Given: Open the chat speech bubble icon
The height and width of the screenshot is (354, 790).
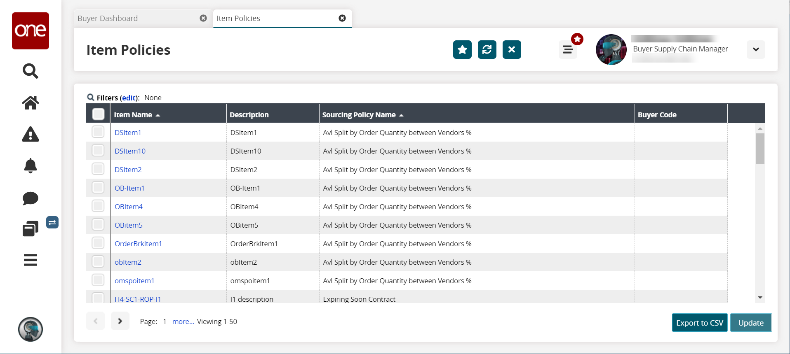Looking at the screenshot, I should pyautogui.click(x=30, y=198).
